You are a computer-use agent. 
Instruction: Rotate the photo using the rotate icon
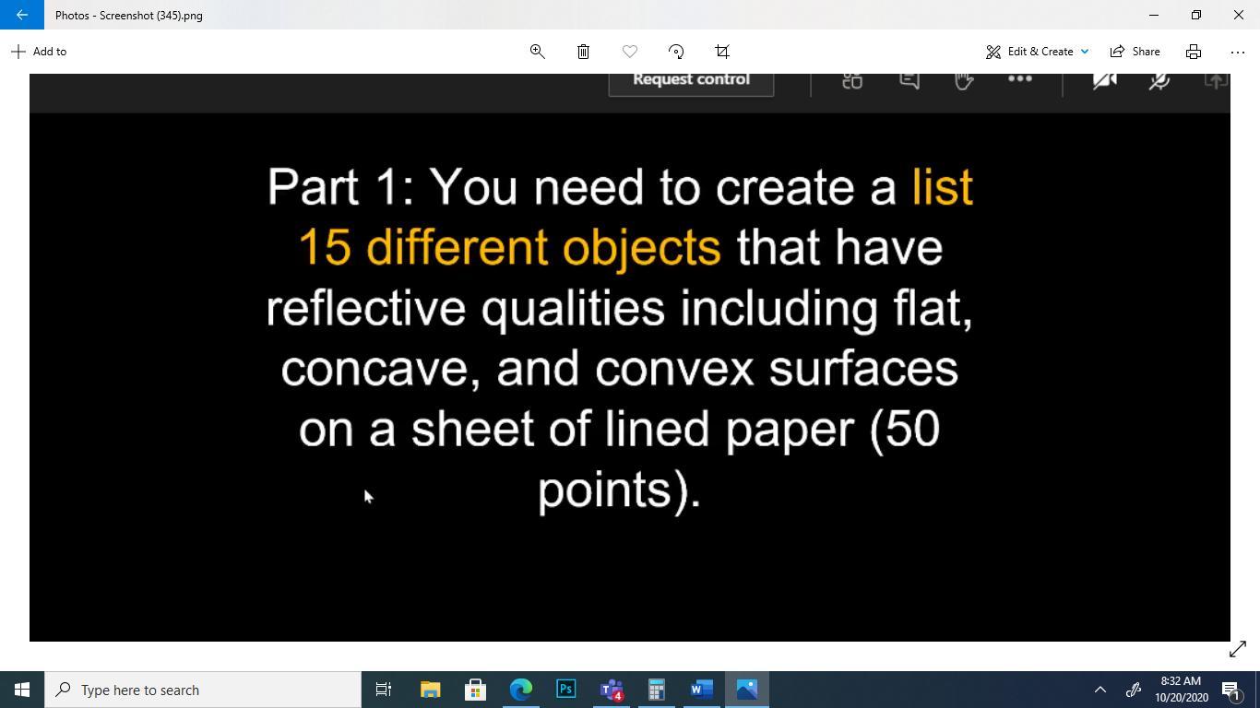pos(676,52)
